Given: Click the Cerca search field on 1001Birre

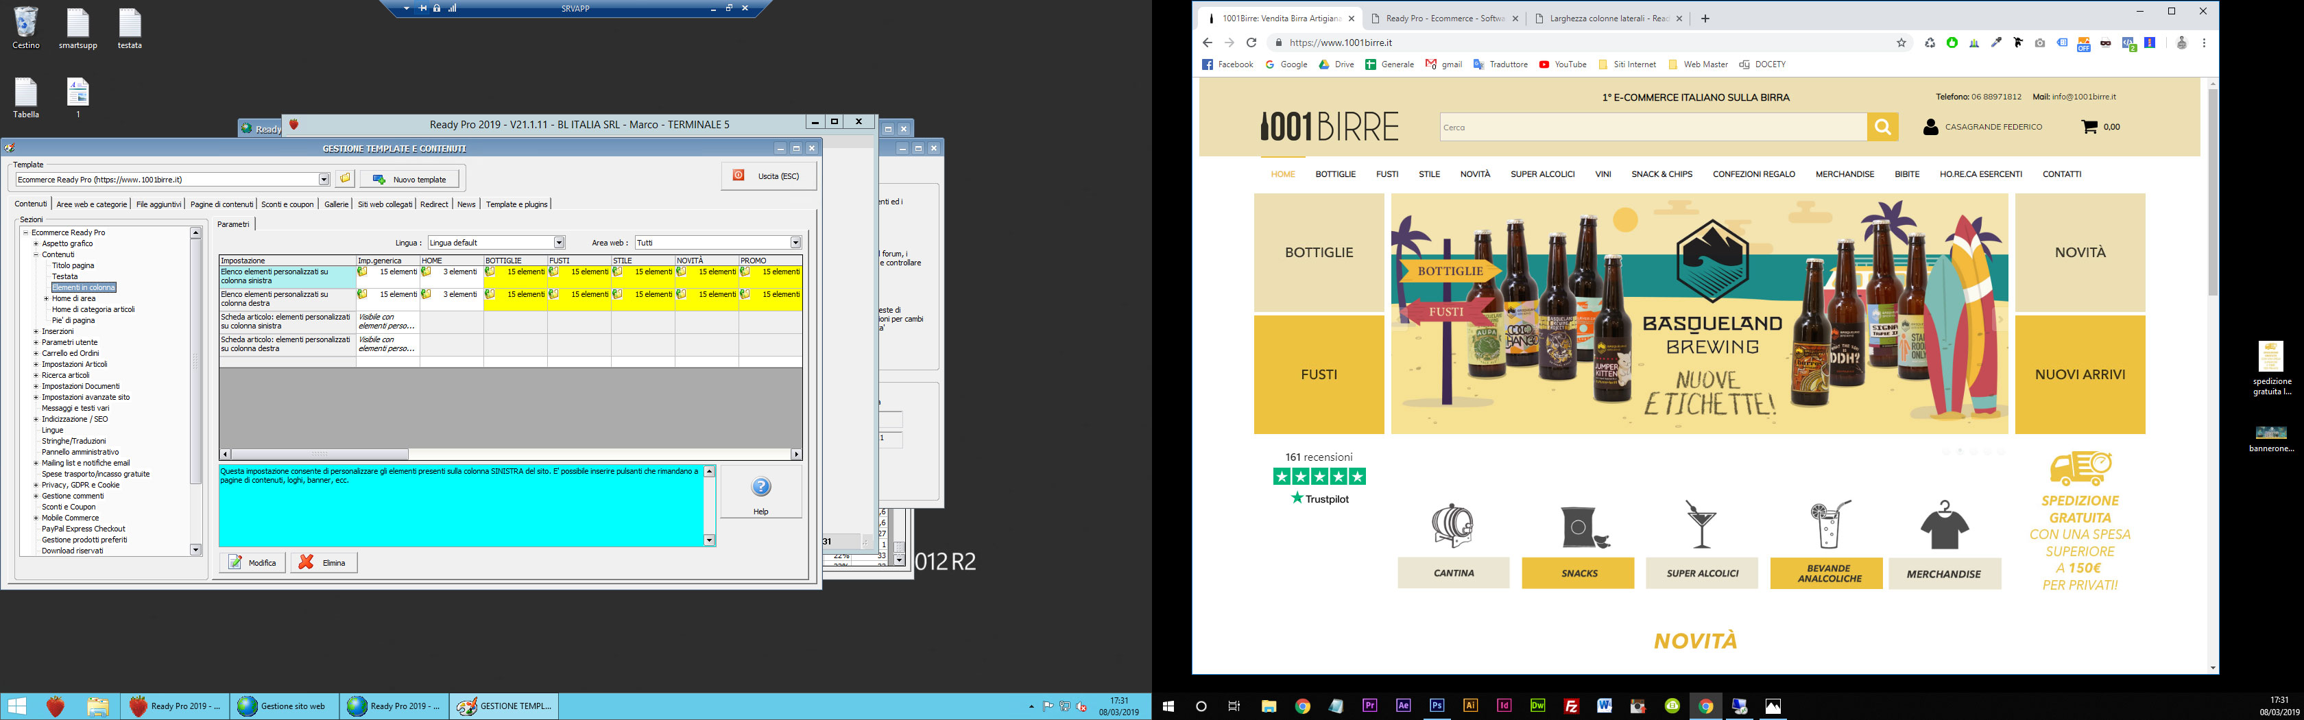Looking at the screenshot, I should pos(1653,127).
